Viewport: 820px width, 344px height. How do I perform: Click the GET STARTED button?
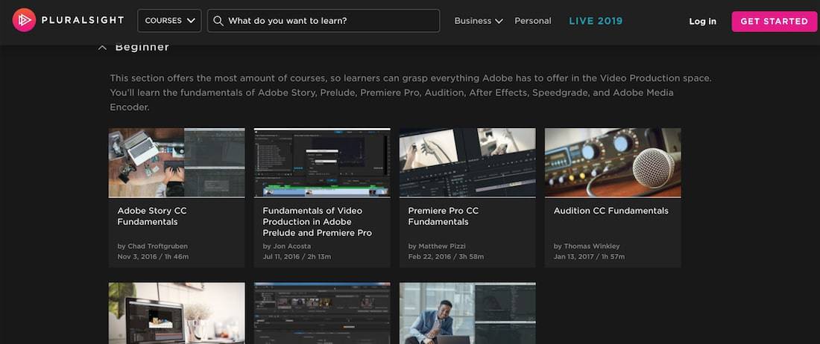pyautogui.click(x=774, y=22)
